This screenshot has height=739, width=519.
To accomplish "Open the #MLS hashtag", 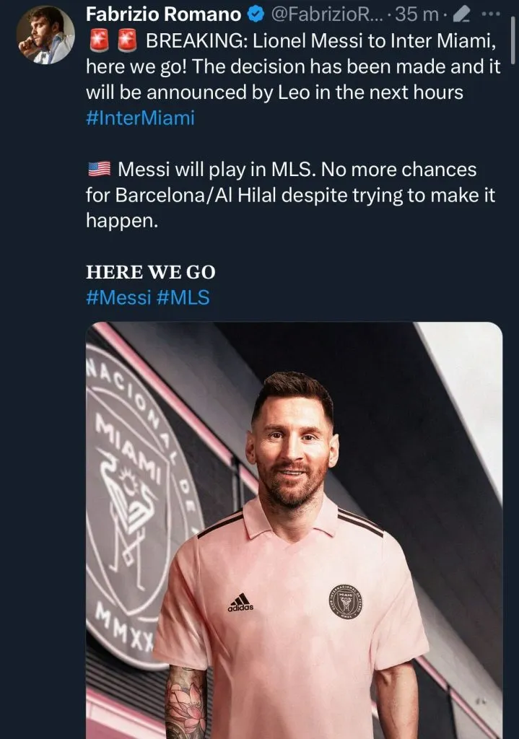I will click(x=183, y=297).
